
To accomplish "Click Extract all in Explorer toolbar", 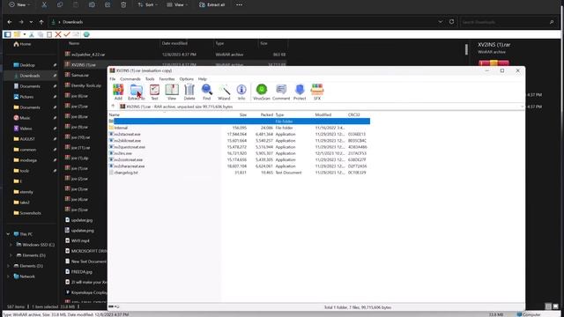I will click(x=211, y=4).
